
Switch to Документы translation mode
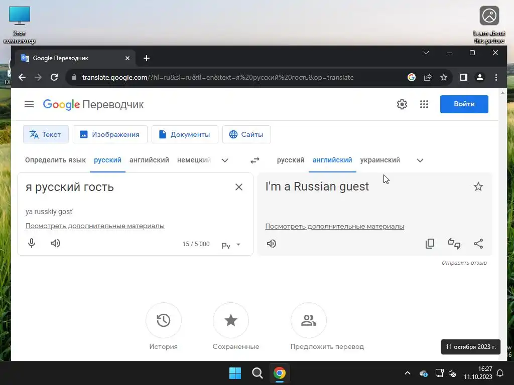(x=185, y=134)
